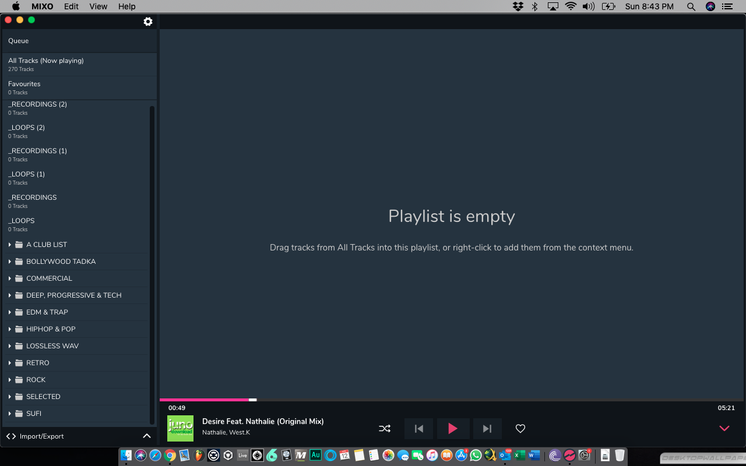Expand the Import/Export panel arrow

pyautogui.click(x=147, y=436)
